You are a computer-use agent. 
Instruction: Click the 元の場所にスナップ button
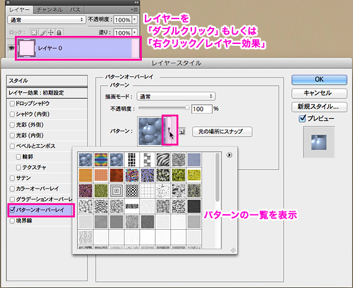click(222, 131)
